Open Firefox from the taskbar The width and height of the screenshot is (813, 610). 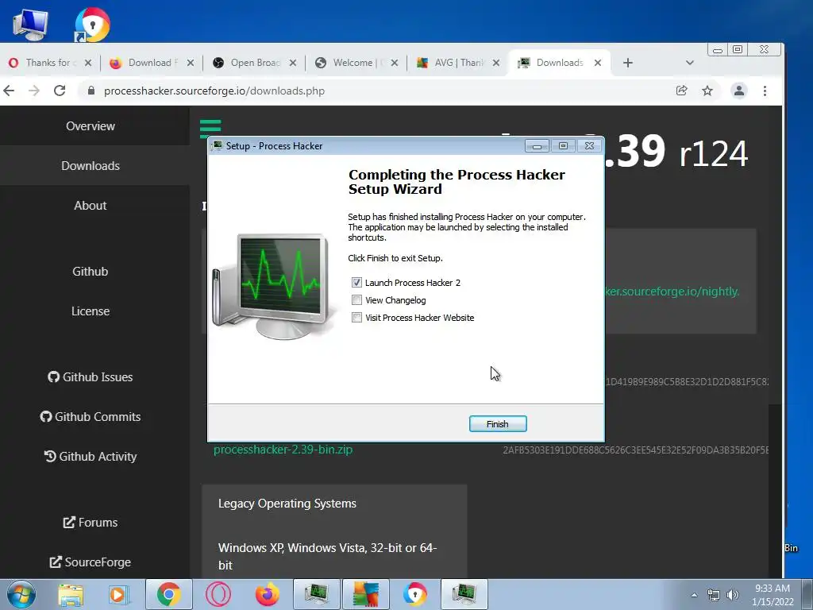point(268,594)
